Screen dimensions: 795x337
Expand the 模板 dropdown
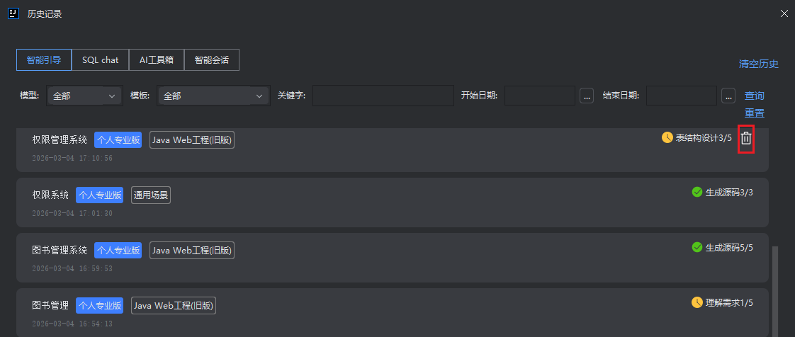pos(213,96)
